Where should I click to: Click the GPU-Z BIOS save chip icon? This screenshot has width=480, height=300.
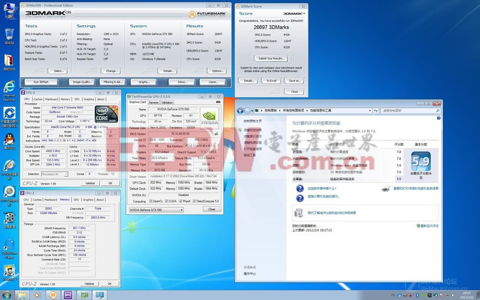point(216,134)
